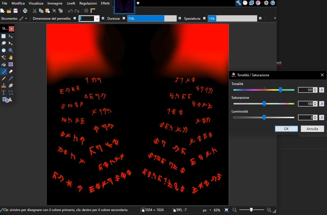
Task: Open the brush size dropdown
Action: point(97,19)
